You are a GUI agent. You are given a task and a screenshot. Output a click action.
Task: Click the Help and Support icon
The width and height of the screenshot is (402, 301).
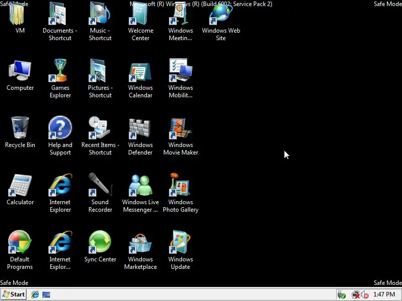[60, 128]
